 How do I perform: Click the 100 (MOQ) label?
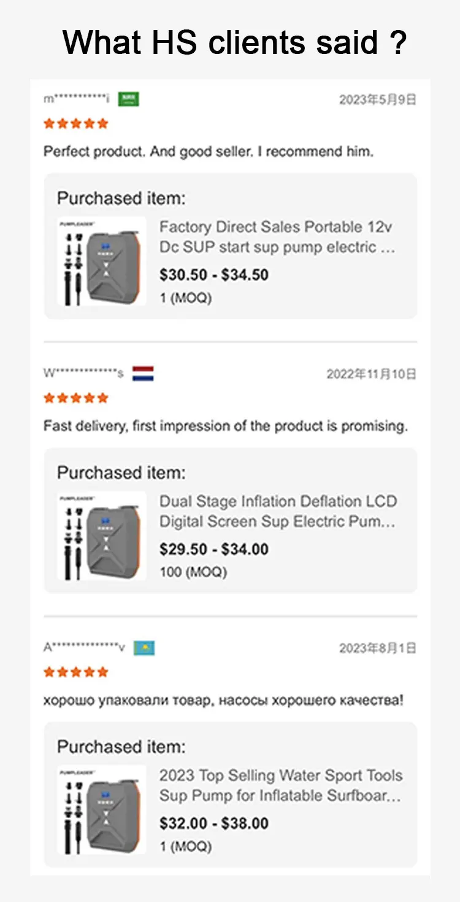coord(193,572)
